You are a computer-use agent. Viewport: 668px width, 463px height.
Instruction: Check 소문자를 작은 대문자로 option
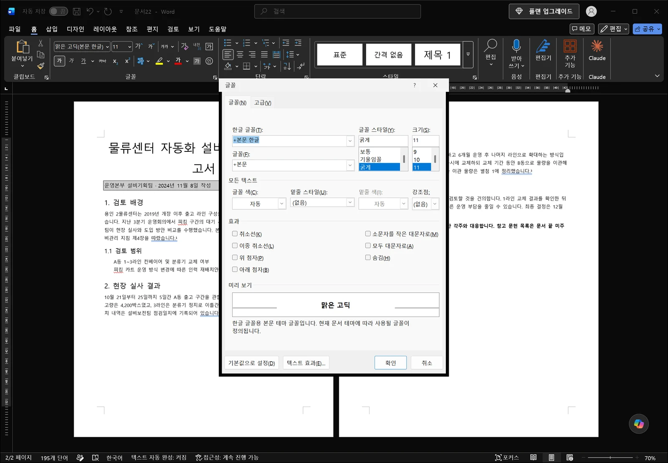coord(368,234)
